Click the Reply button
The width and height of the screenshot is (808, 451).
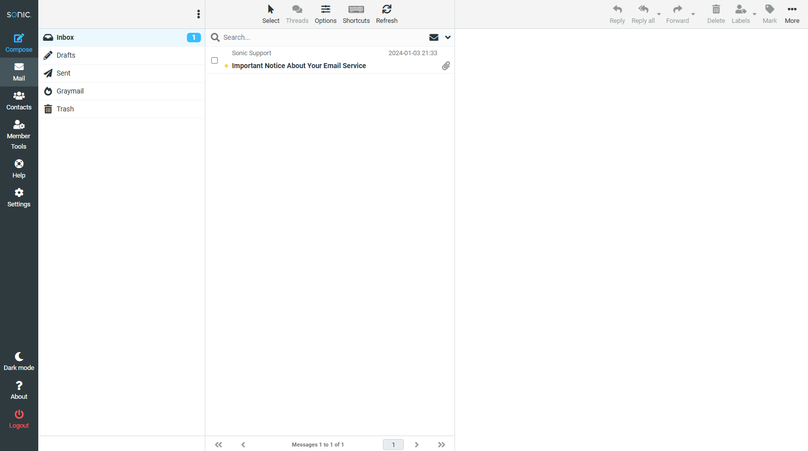point(618,14)
